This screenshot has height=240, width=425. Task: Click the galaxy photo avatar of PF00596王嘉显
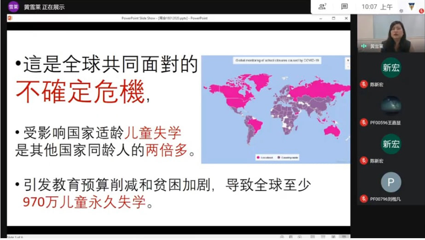(390, 106)
